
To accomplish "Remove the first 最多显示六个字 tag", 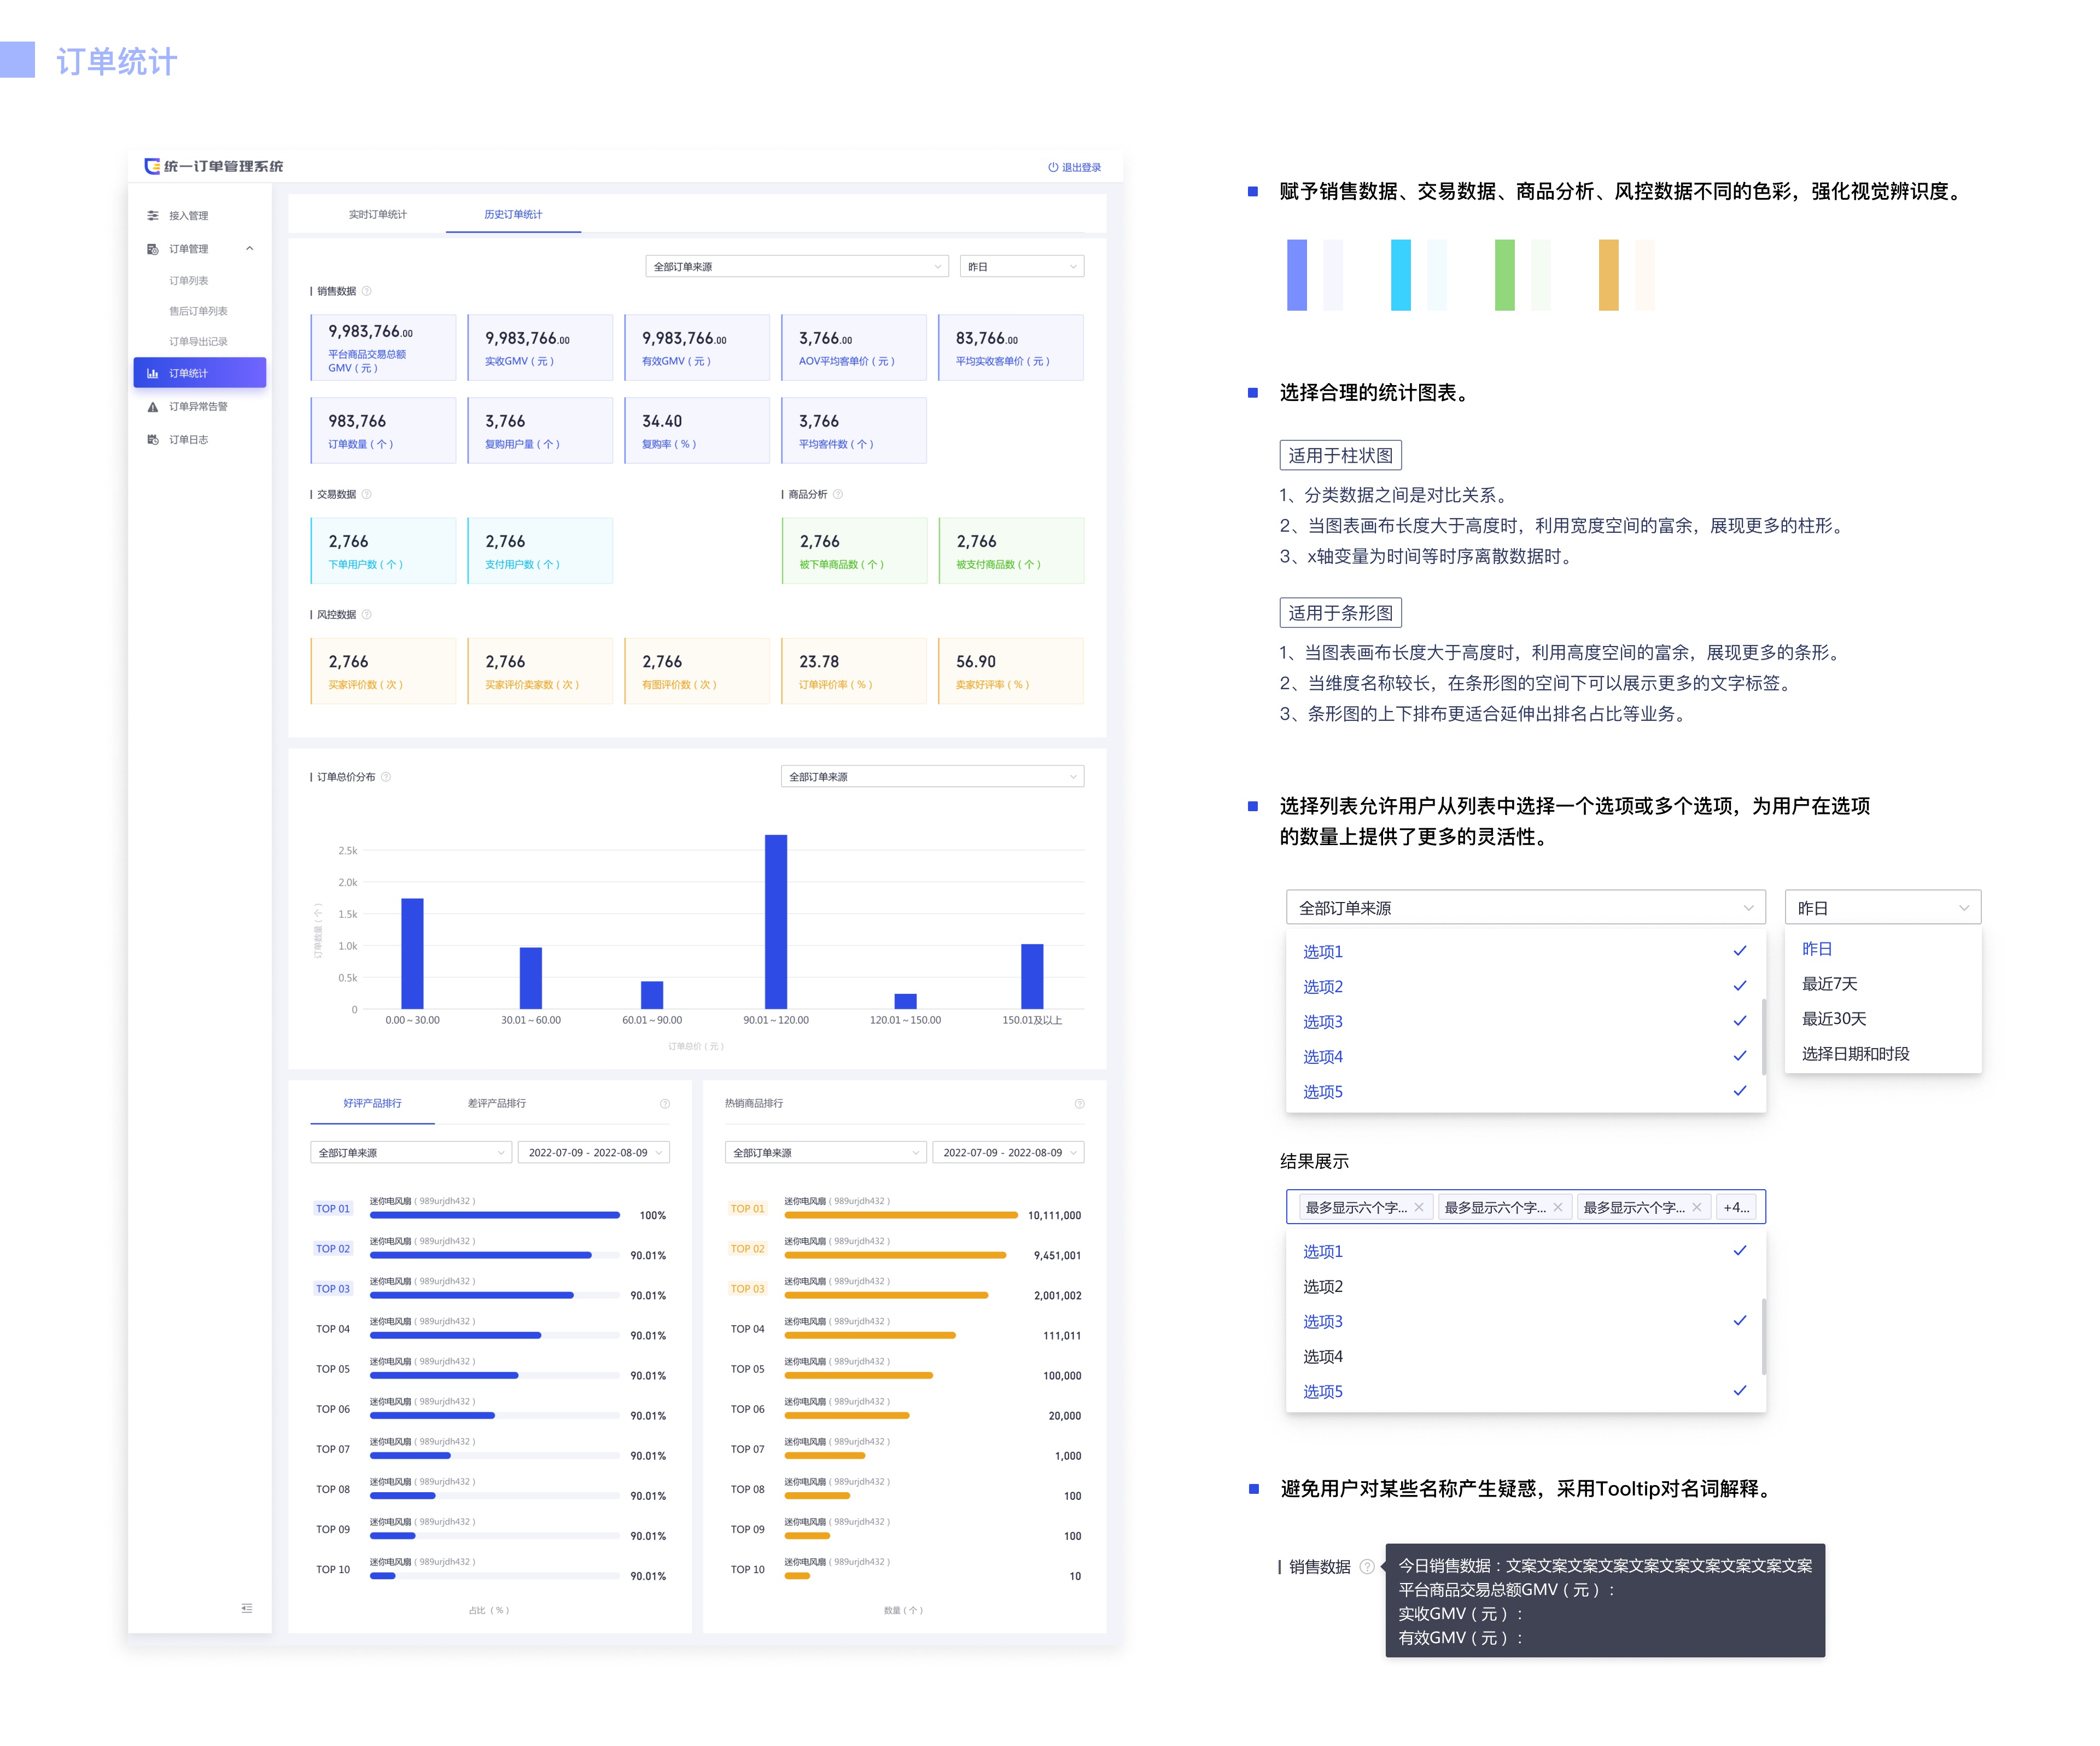I will [1418, 1207].
